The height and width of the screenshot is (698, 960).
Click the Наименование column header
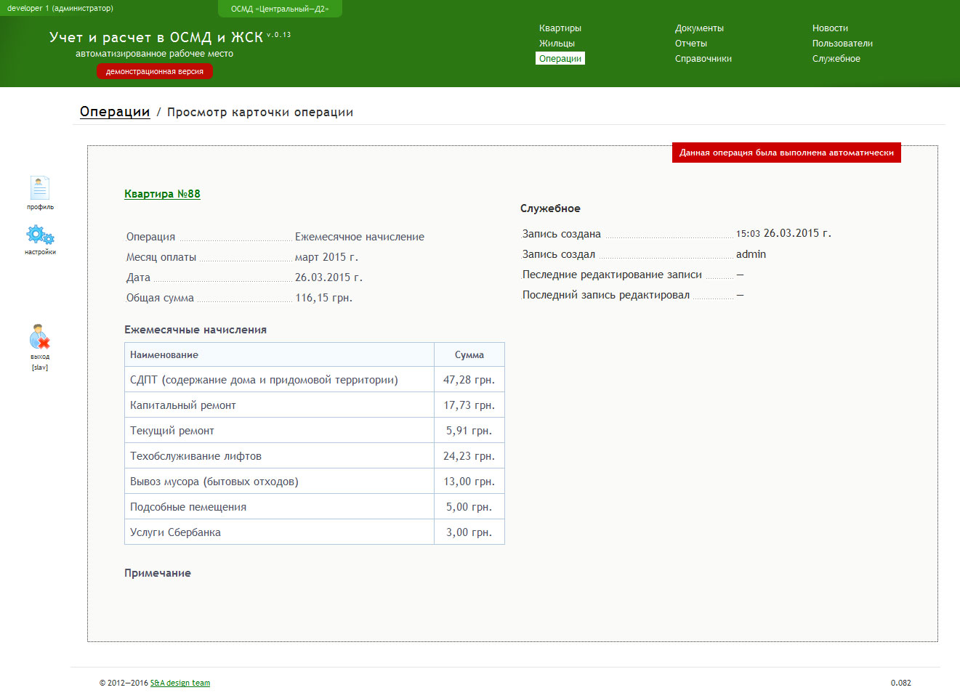pos(279,354)
